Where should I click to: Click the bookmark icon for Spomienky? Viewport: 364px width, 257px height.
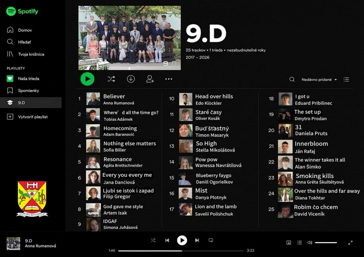(x=10, y=90)
